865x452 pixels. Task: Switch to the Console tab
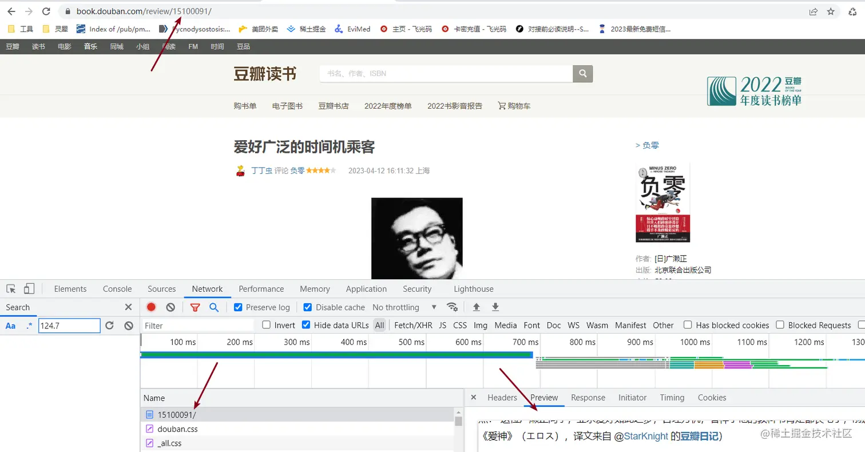tap(117, 289)
